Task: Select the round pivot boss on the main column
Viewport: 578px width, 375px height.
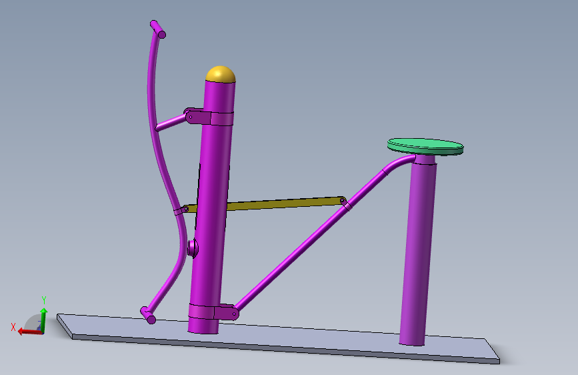Action: pyautogui.click(x=193, y=248)
